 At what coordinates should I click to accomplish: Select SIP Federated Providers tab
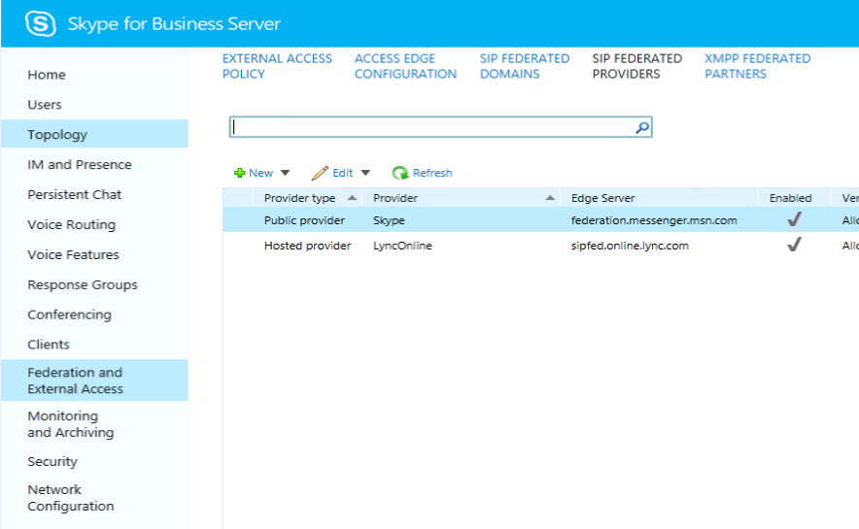636,66
